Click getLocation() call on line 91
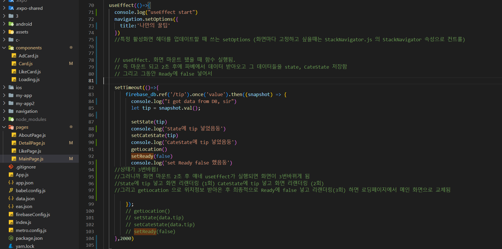Image resolution: width=502 pixels, height=249 pixels. 149,149
